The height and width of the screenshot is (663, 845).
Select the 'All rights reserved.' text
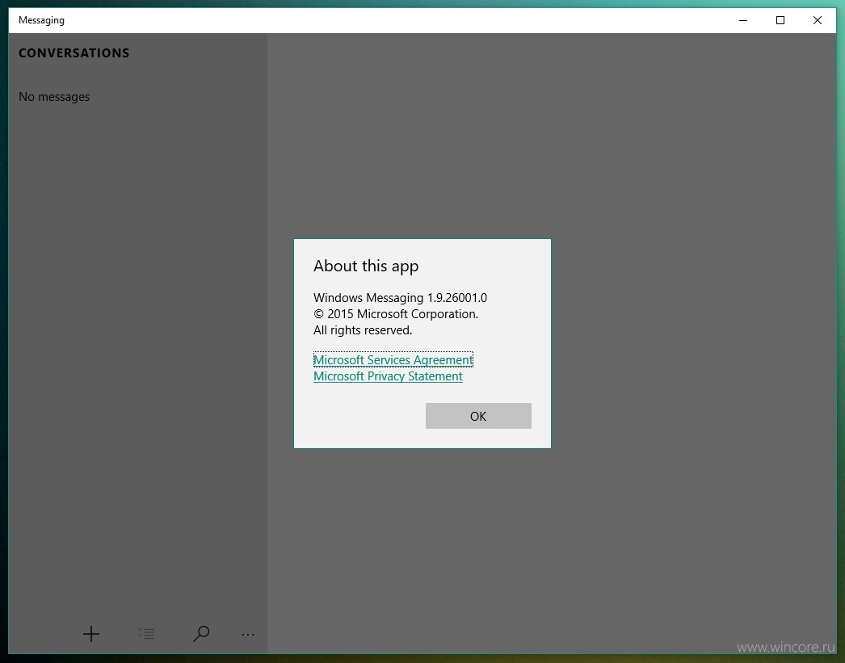click(x=363, y=330)
